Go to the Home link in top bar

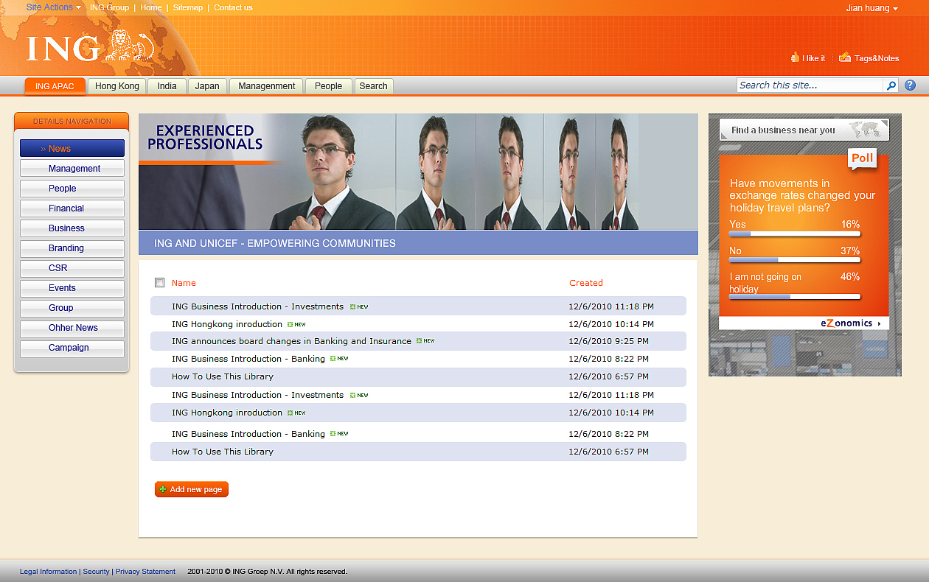[x=151, y=7]
